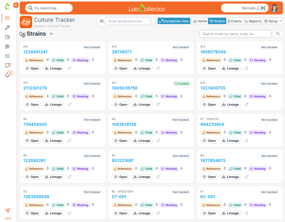
Task: Click the Addons breadcrumb link
Action: [40, 26]
